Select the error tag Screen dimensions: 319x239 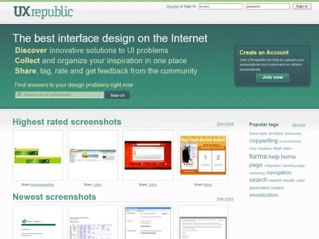pyautogui.click(x=253, y=148)
